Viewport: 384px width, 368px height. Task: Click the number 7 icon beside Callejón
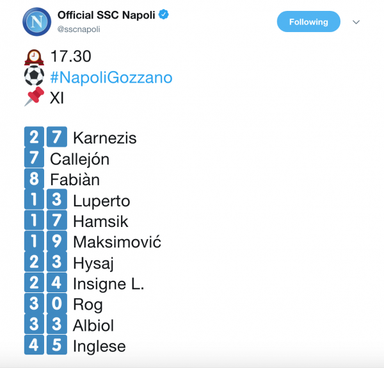pyautogui.click(x=34, y=159)
